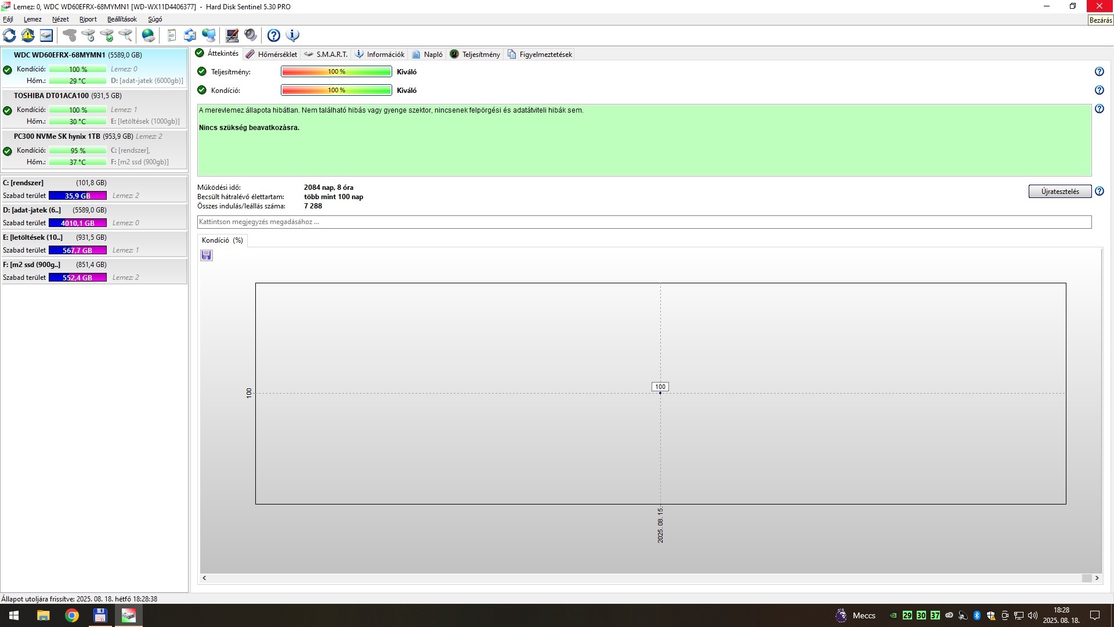Open the Teljesítmény tab
Viewport: 1114px width, 627px height.
coord(475,54)
